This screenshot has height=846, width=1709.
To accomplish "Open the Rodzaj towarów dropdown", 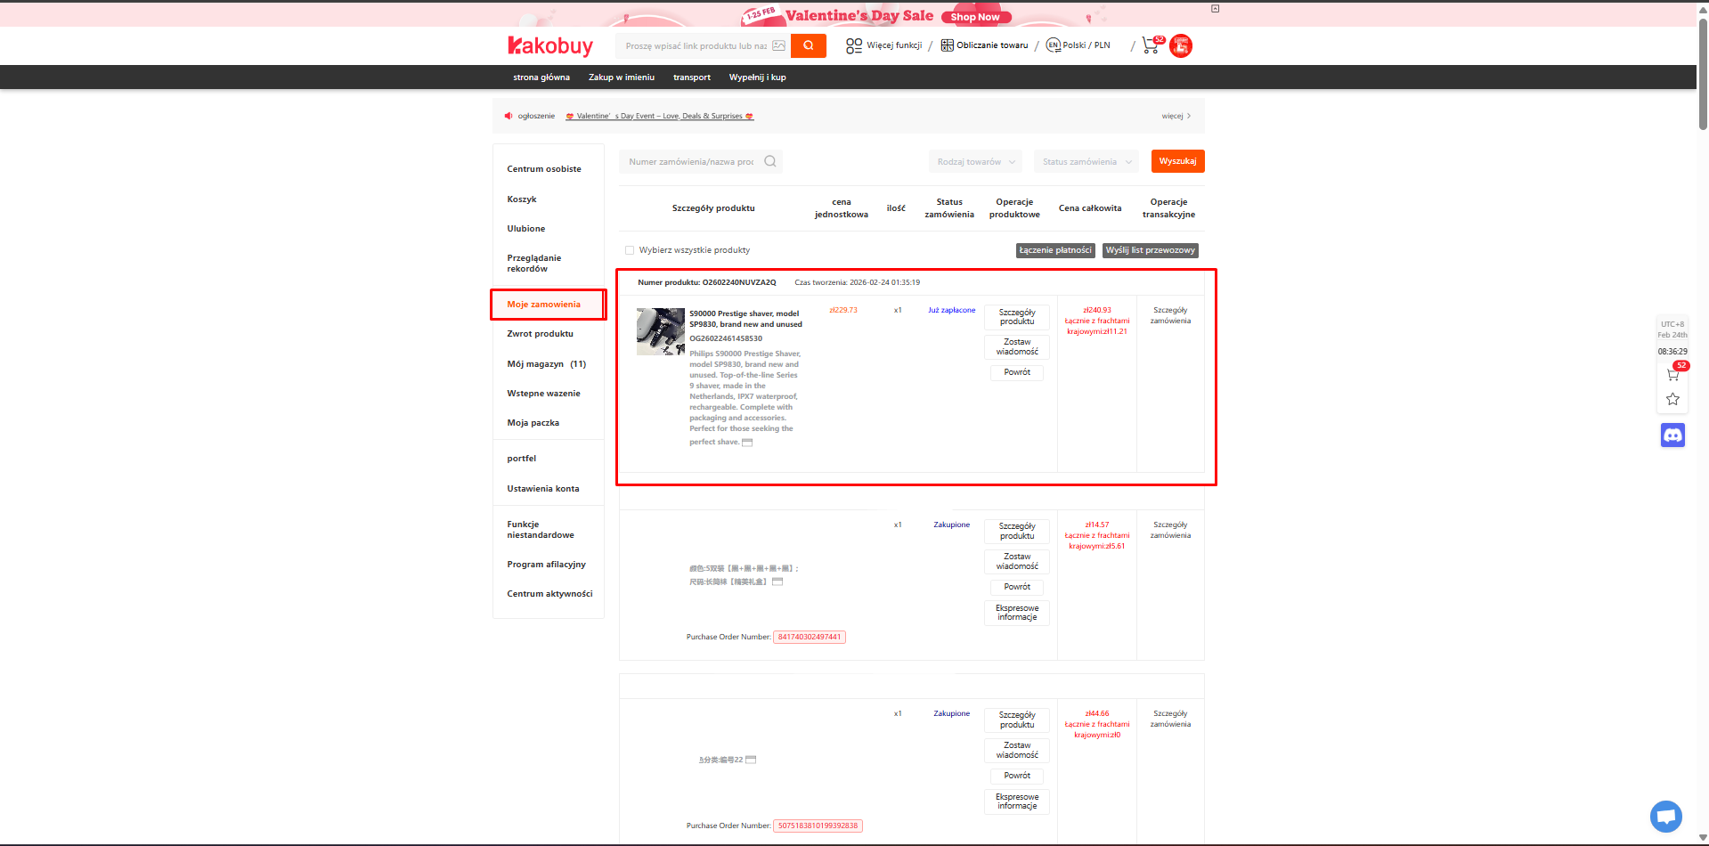I will click(975, 161).
